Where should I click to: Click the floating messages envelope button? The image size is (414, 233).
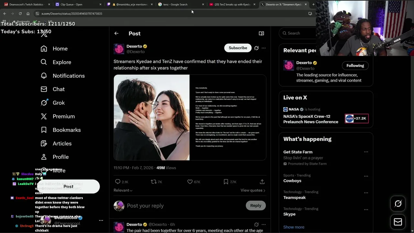398,222
